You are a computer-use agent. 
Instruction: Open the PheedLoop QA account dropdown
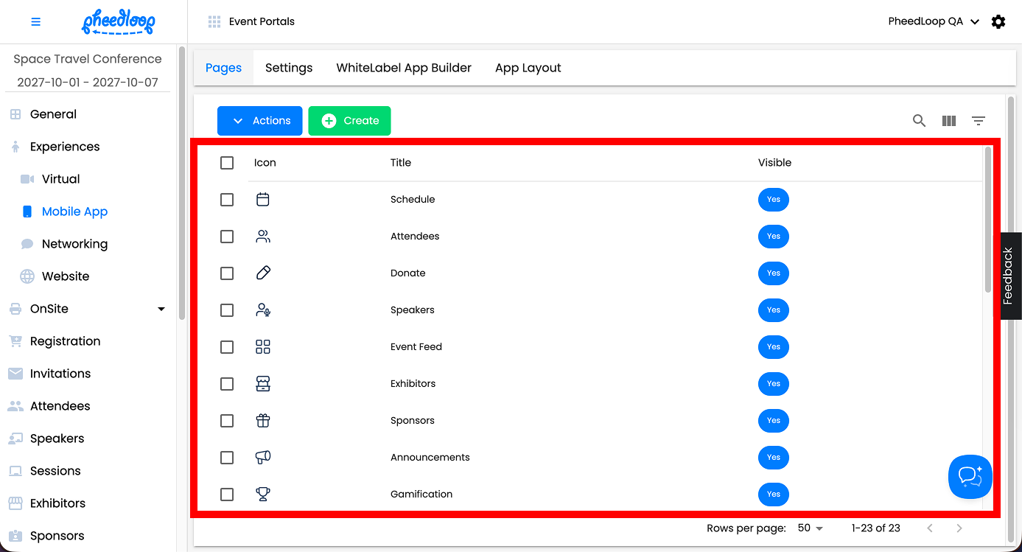pos(934,22)
